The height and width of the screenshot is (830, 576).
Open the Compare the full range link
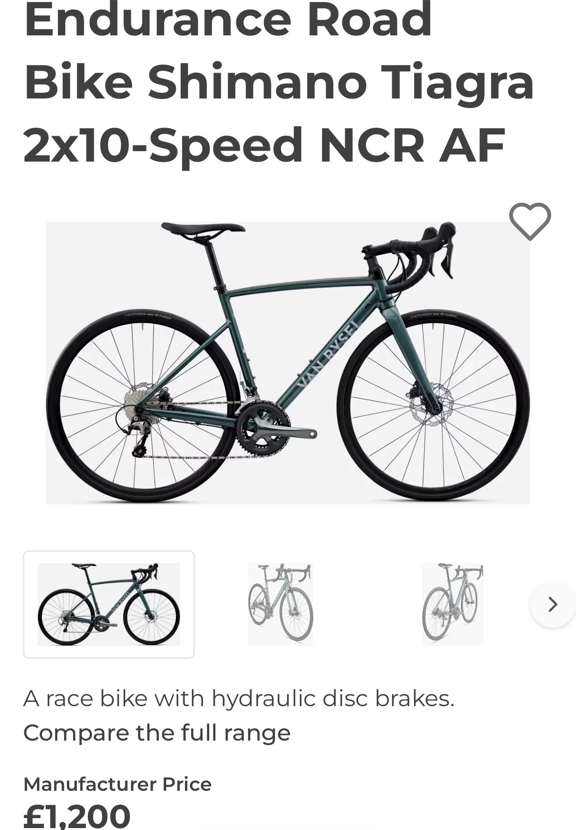coord(157,732)
